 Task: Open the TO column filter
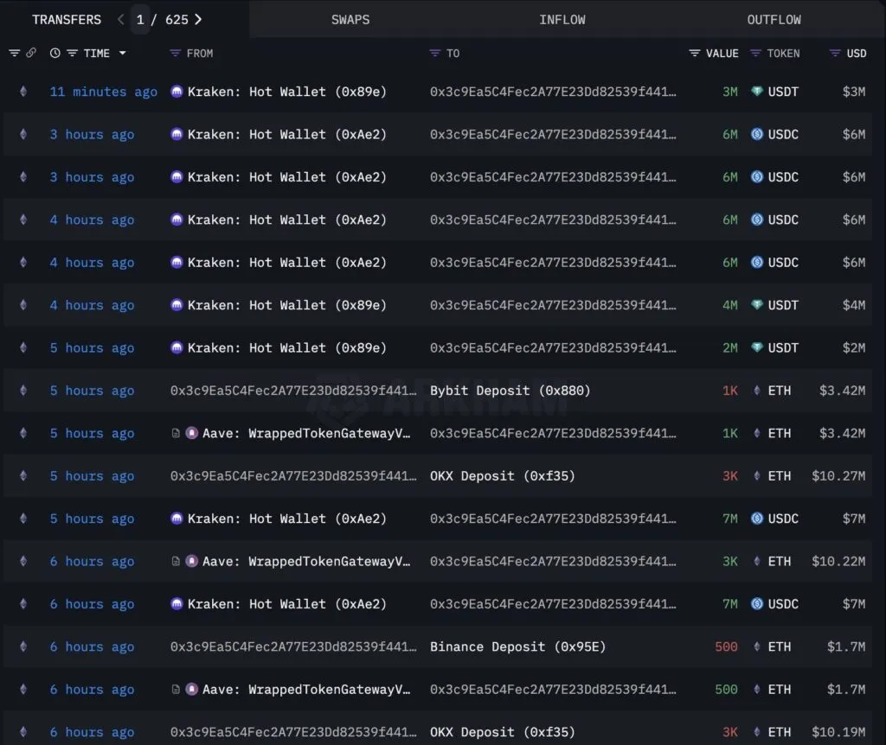434,53
